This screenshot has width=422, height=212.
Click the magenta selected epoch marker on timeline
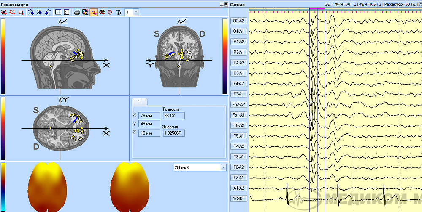point(317,9)
